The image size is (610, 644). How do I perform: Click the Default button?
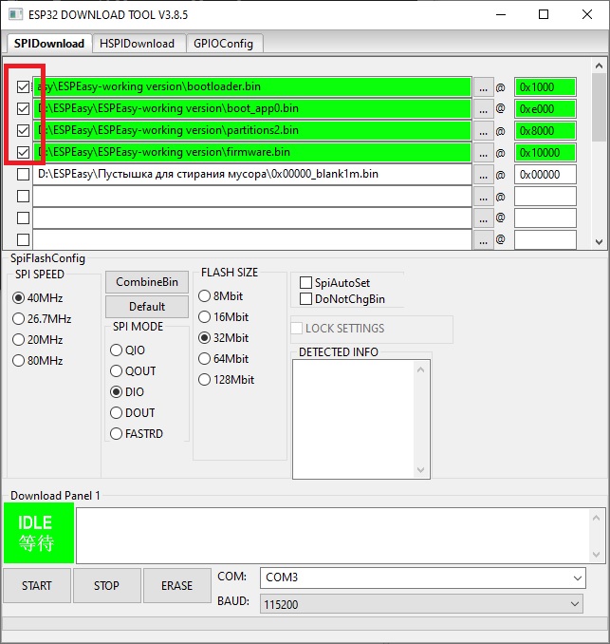147,307
